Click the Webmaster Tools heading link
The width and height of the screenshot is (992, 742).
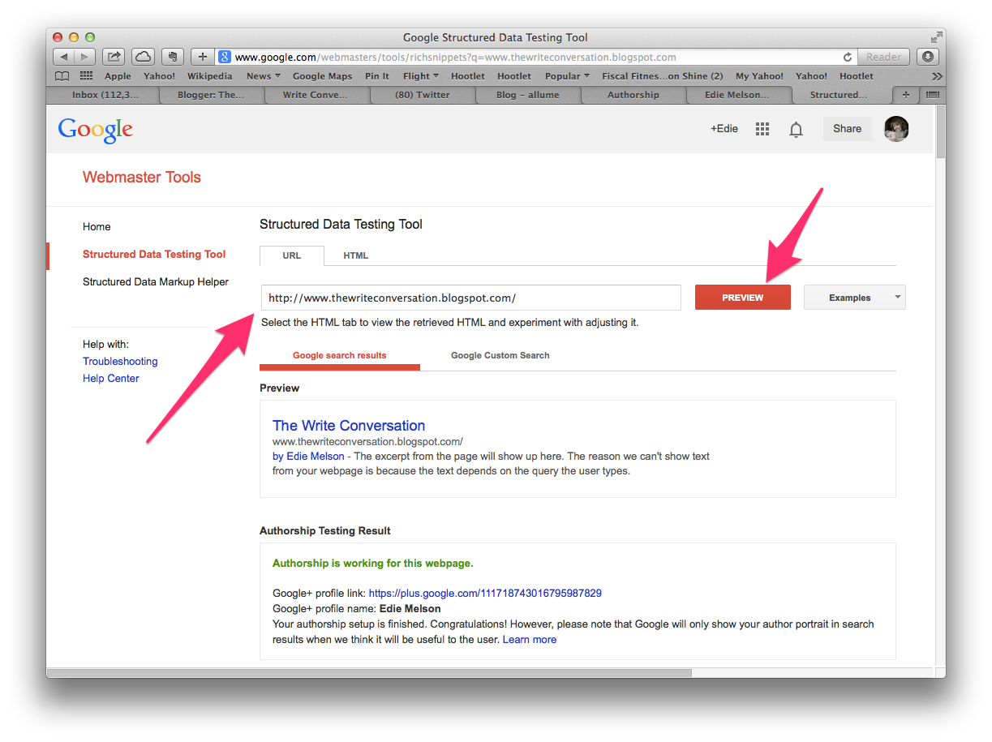[142, 177]
